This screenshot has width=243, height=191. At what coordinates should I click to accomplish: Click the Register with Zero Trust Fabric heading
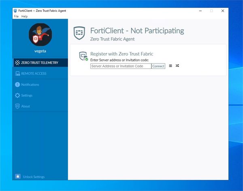click(x=122, y=54)
